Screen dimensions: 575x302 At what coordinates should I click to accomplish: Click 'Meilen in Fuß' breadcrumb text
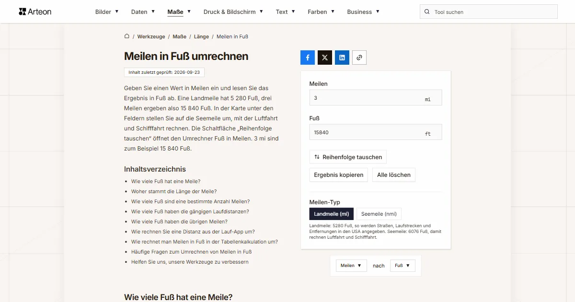[x=232, y=36]
